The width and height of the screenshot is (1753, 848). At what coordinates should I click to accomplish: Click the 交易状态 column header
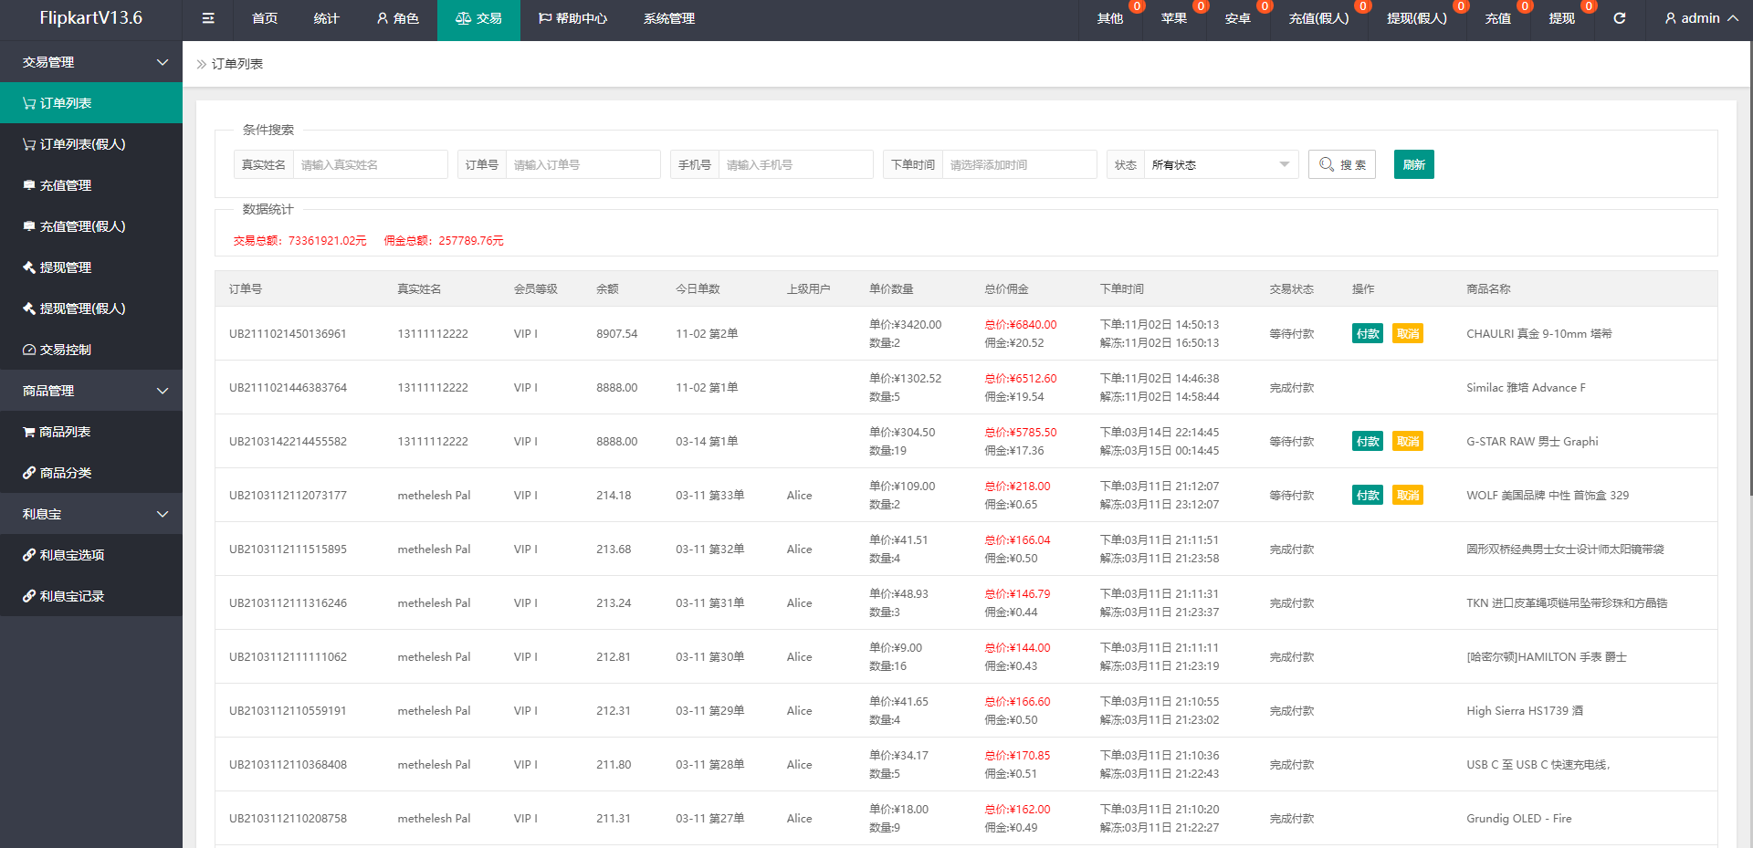(1291, 289)
